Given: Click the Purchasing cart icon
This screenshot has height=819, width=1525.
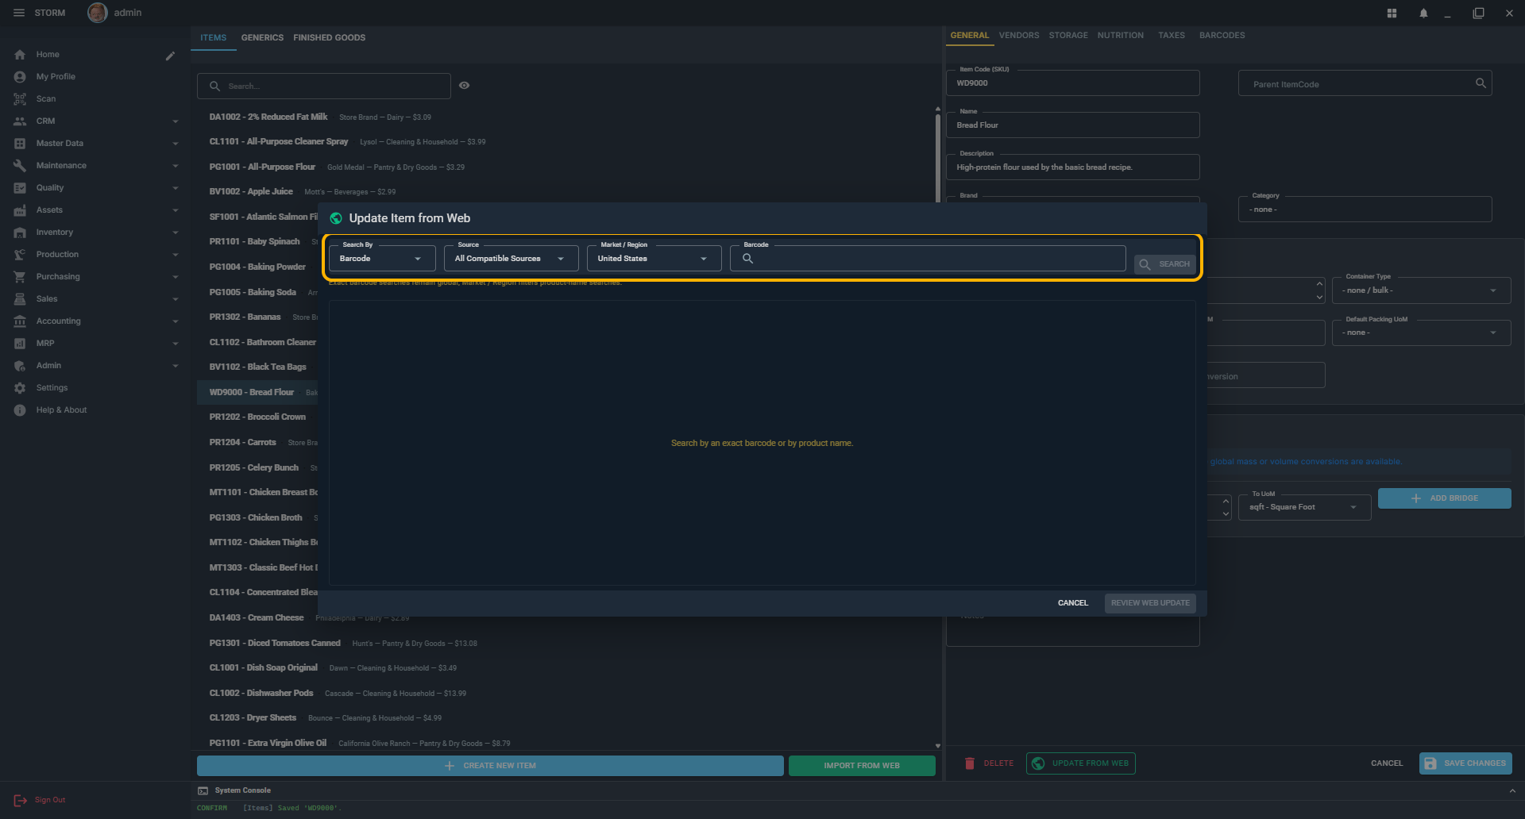Looking at the screenshot, I should (x=20, y=277).
